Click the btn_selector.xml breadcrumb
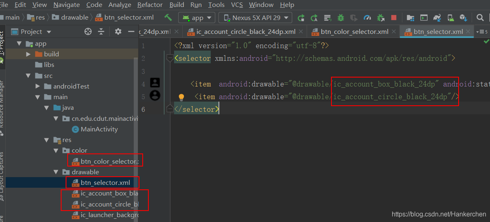The width and height of the screenshot is (490, 222). pyautogui.click(x=124, y=18)
